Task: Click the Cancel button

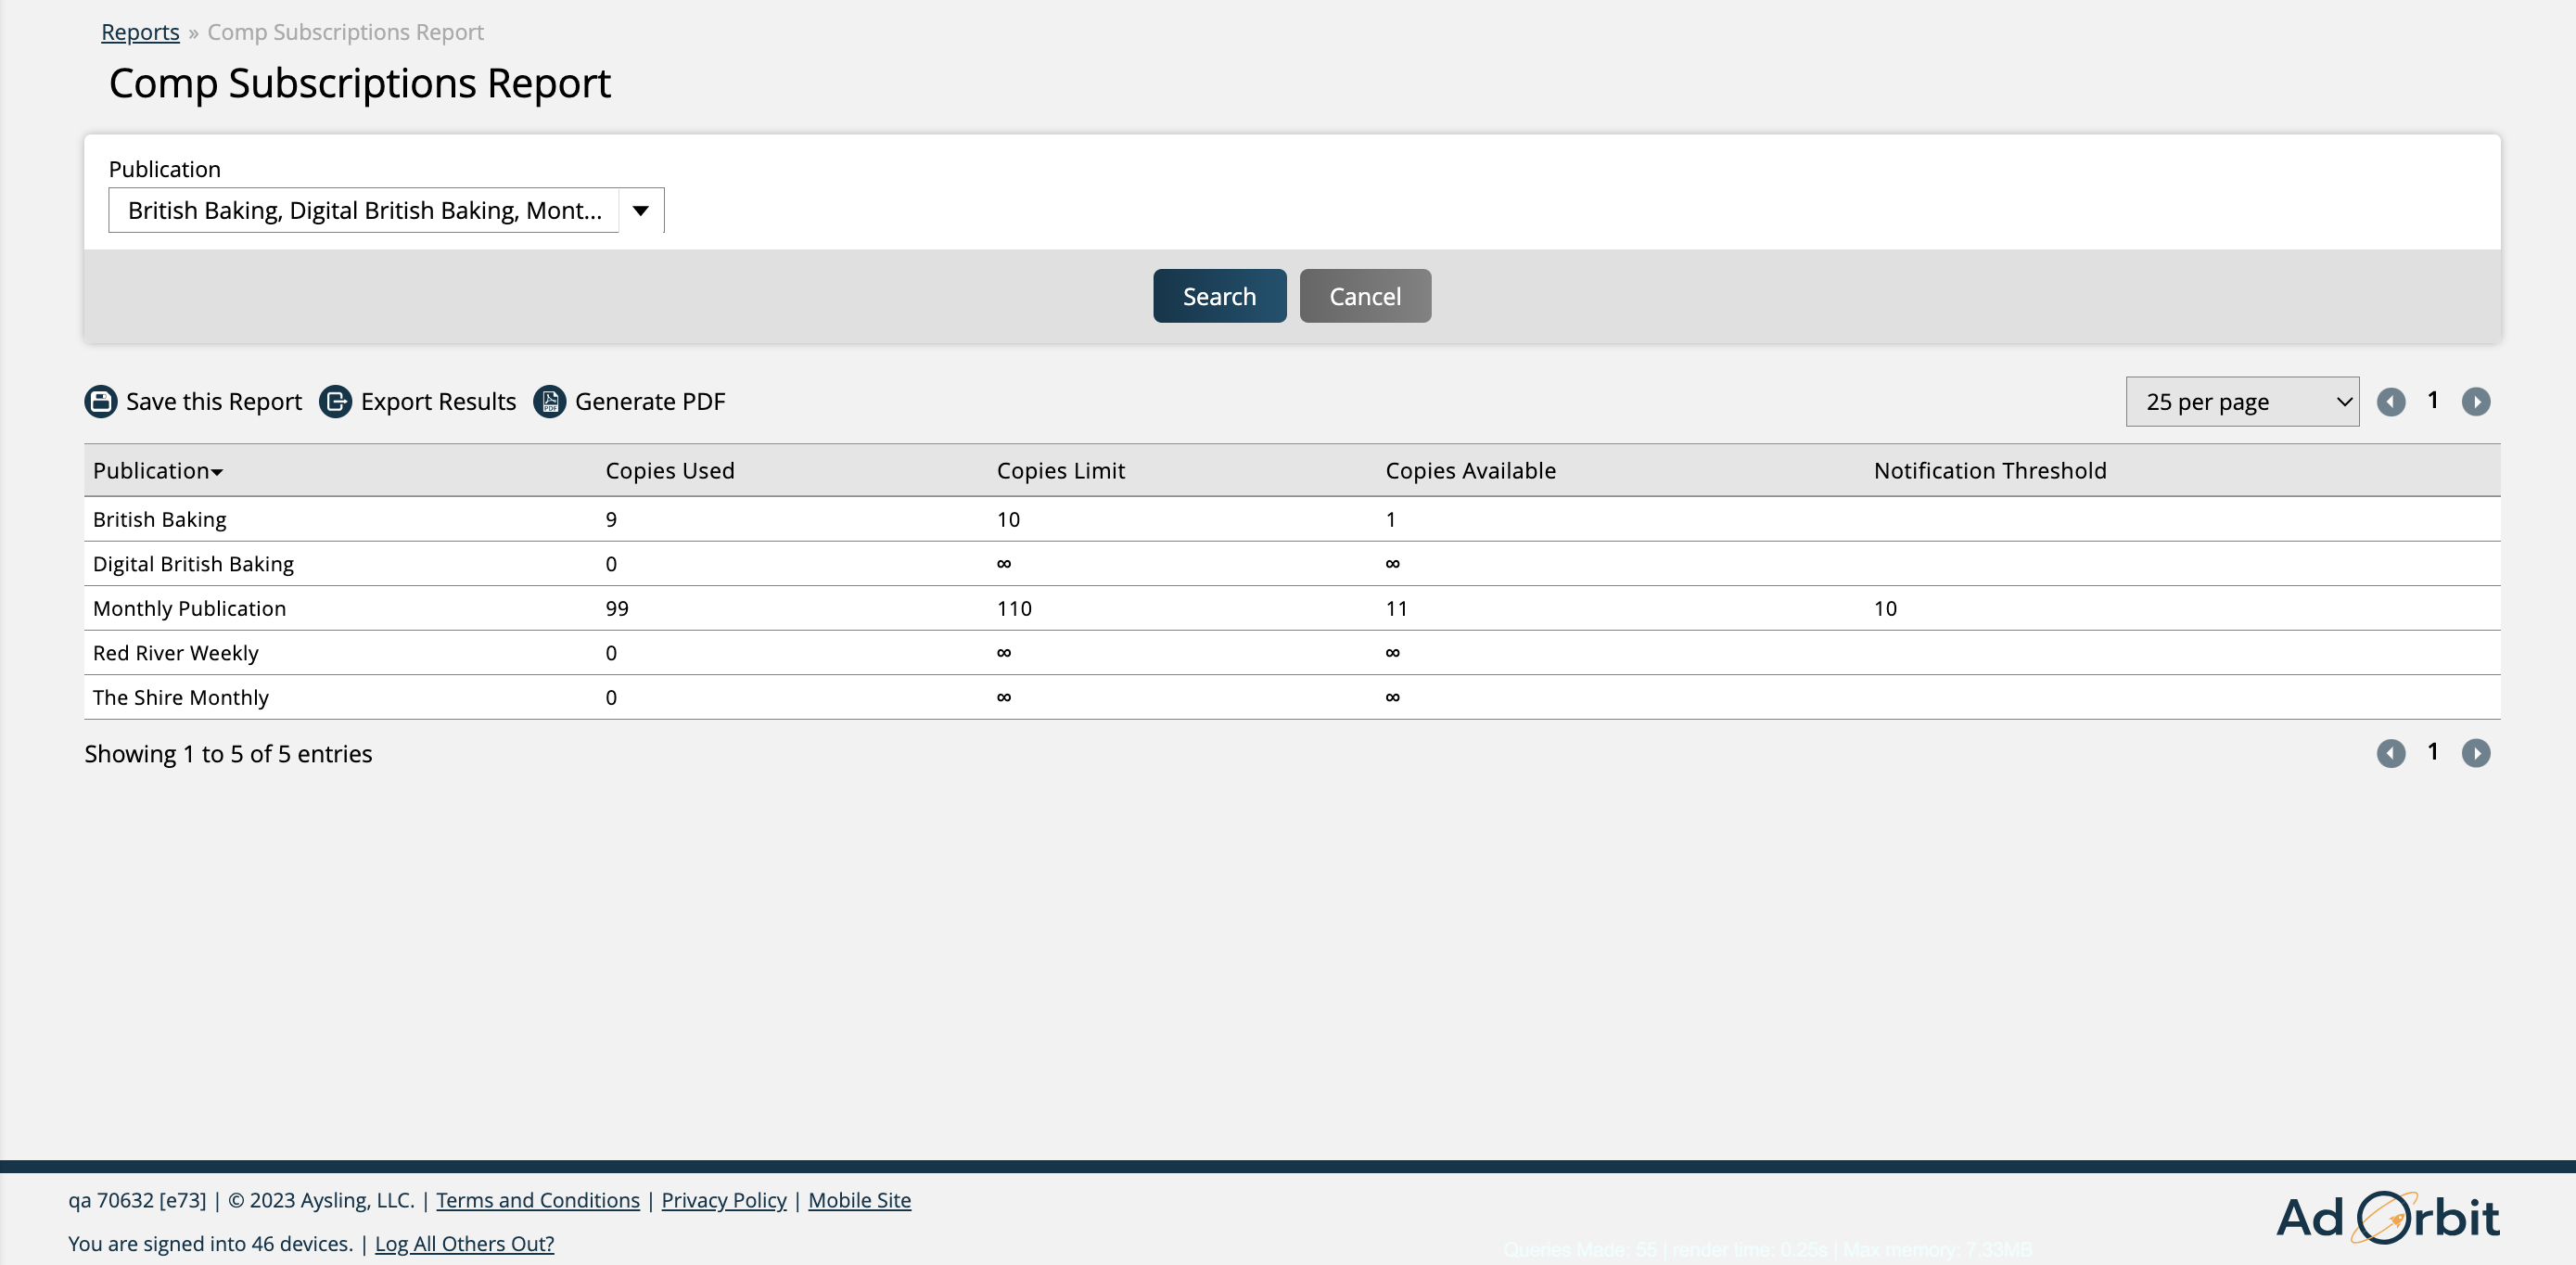Action: pos(1363,296)
